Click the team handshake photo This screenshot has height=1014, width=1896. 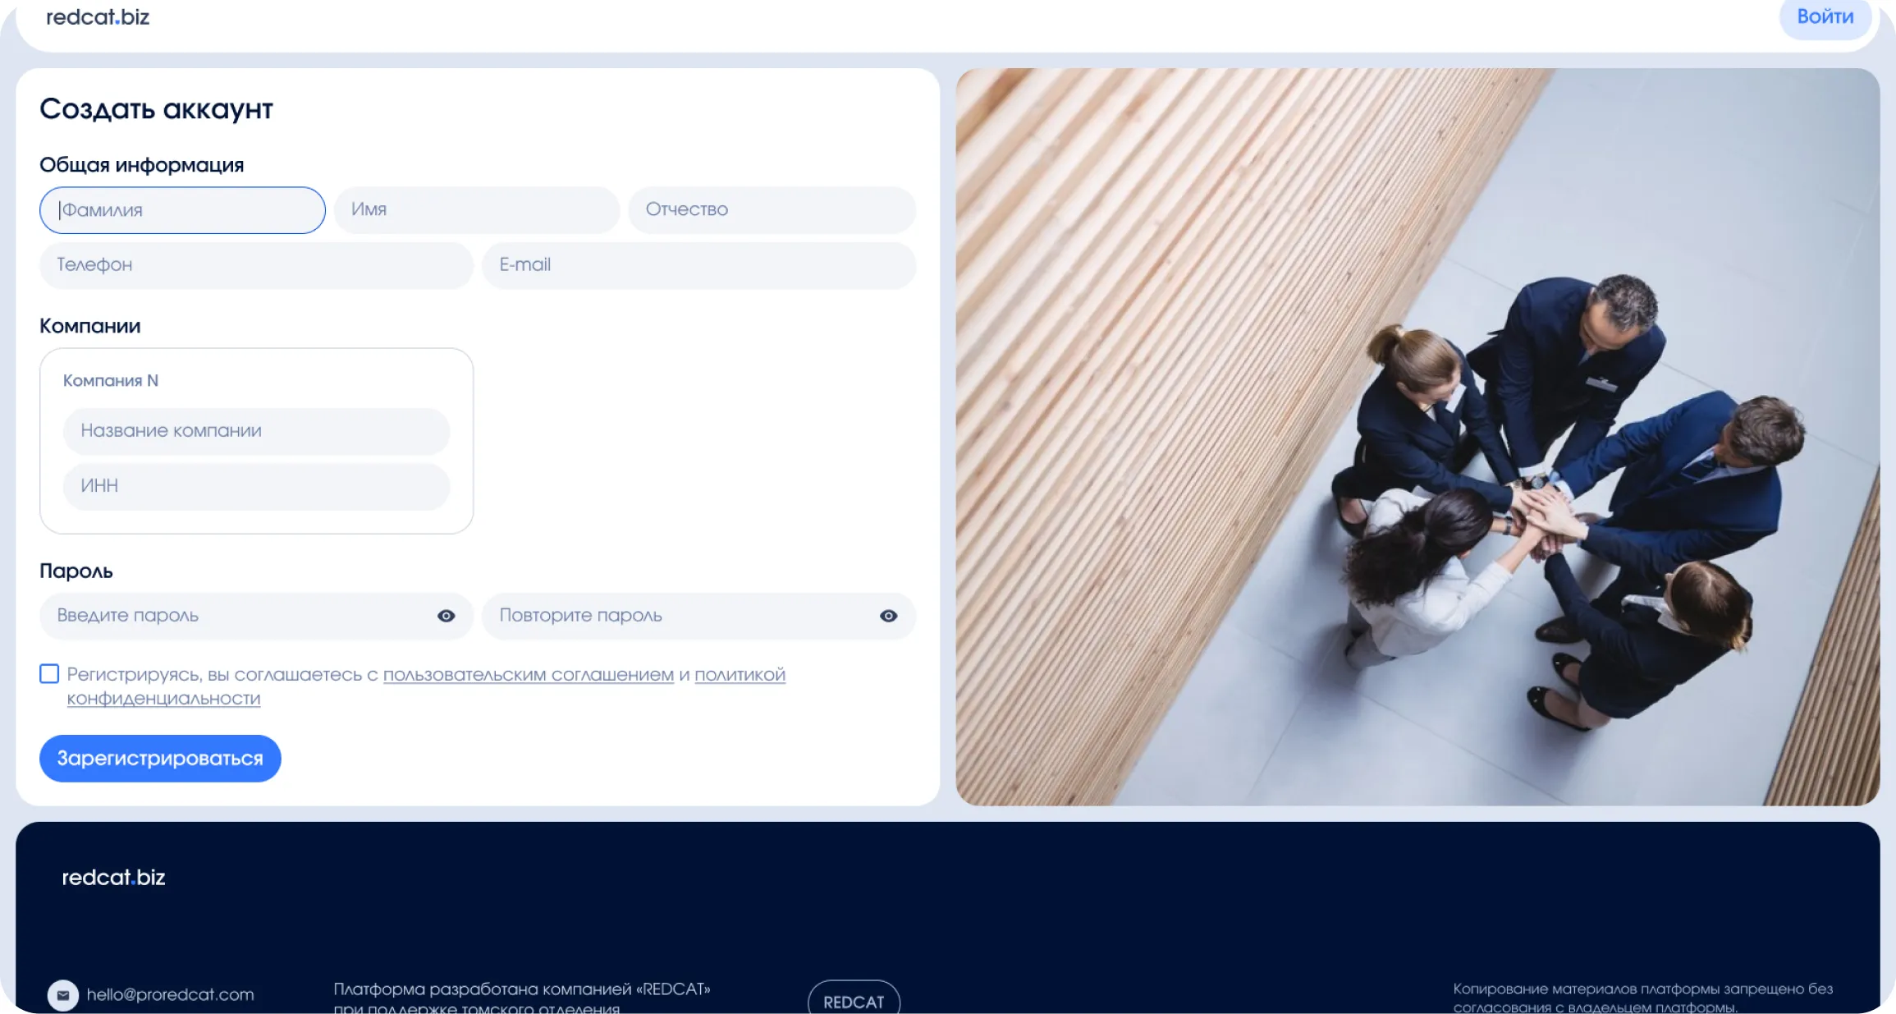click(x=1417, y=437)
